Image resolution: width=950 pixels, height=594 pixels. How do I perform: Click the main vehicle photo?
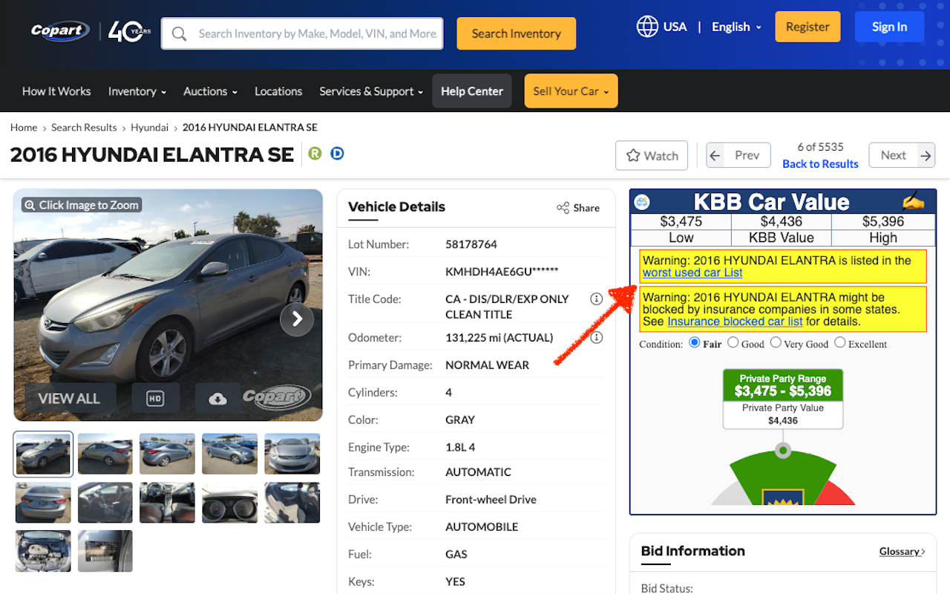tap(168, 304)
